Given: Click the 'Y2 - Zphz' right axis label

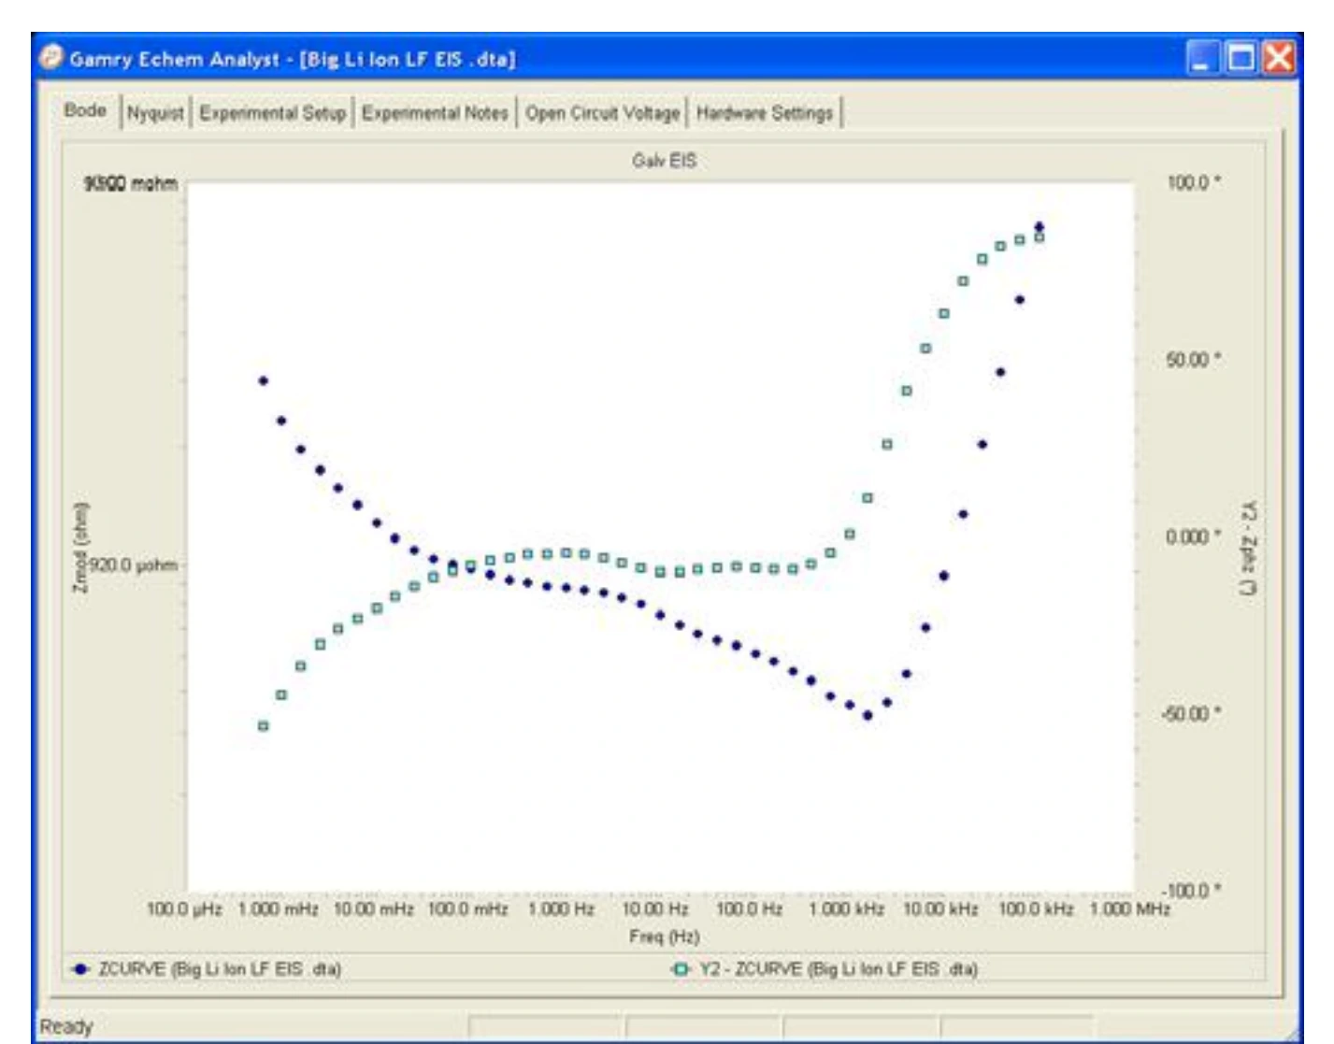Looking at the screenshot, I should pos(1249,548).
